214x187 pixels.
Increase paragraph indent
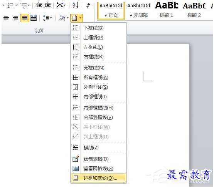47,5
